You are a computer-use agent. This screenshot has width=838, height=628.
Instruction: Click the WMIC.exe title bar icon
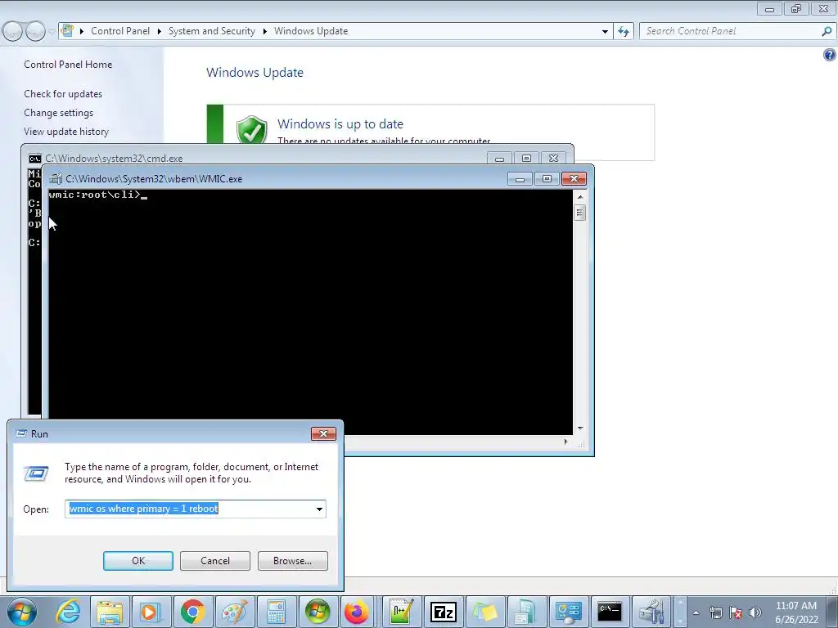click(x=56, y=179)
